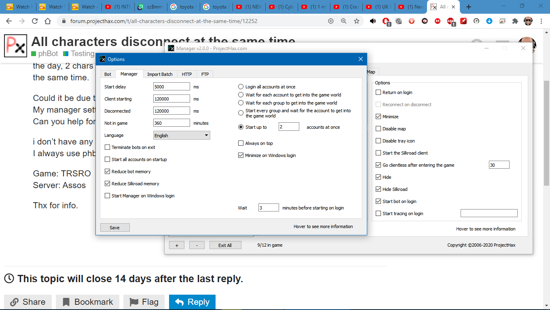Image resolution: width=550 pixels, height=310 pixels.
Task: Open the Chrome Extensions puzzle icon
Action: pyautogui.click(x=515, y=21)
